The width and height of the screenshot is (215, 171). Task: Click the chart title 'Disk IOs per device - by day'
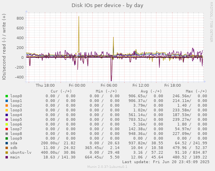tap(107, 5)
